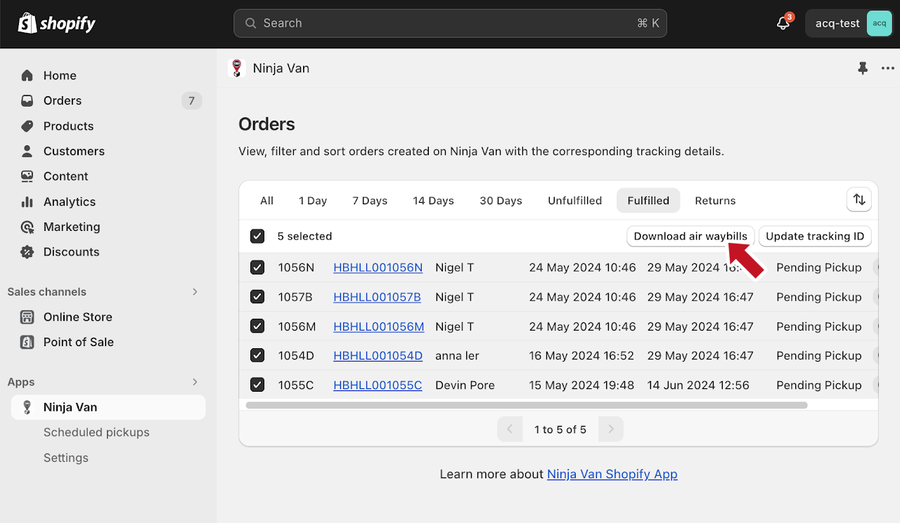Uncheck order 1056N checkbox
Screen dimensions: 900x523
tap(257, 267)
